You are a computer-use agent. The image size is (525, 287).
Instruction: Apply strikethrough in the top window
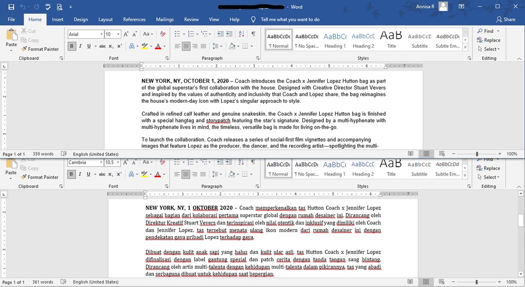coord(102,46)
